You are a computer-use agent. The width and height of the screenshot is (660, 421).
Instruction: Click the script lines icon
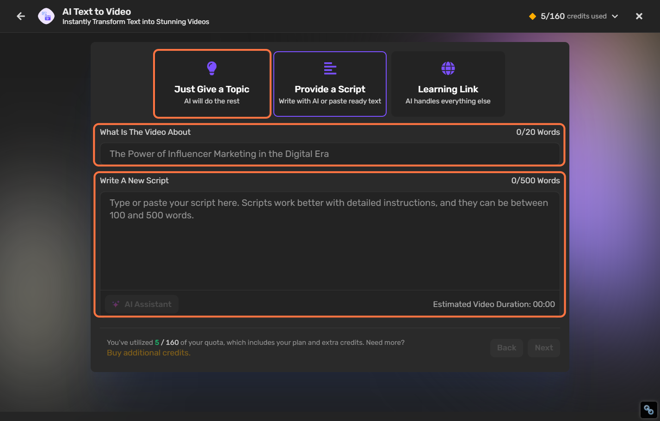[x=330, y=68]
